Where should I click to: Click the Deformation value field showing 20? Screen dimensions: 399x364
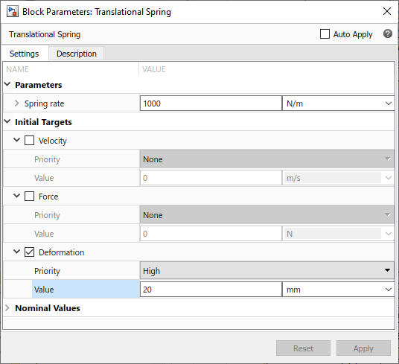click(x=211, y=290)
